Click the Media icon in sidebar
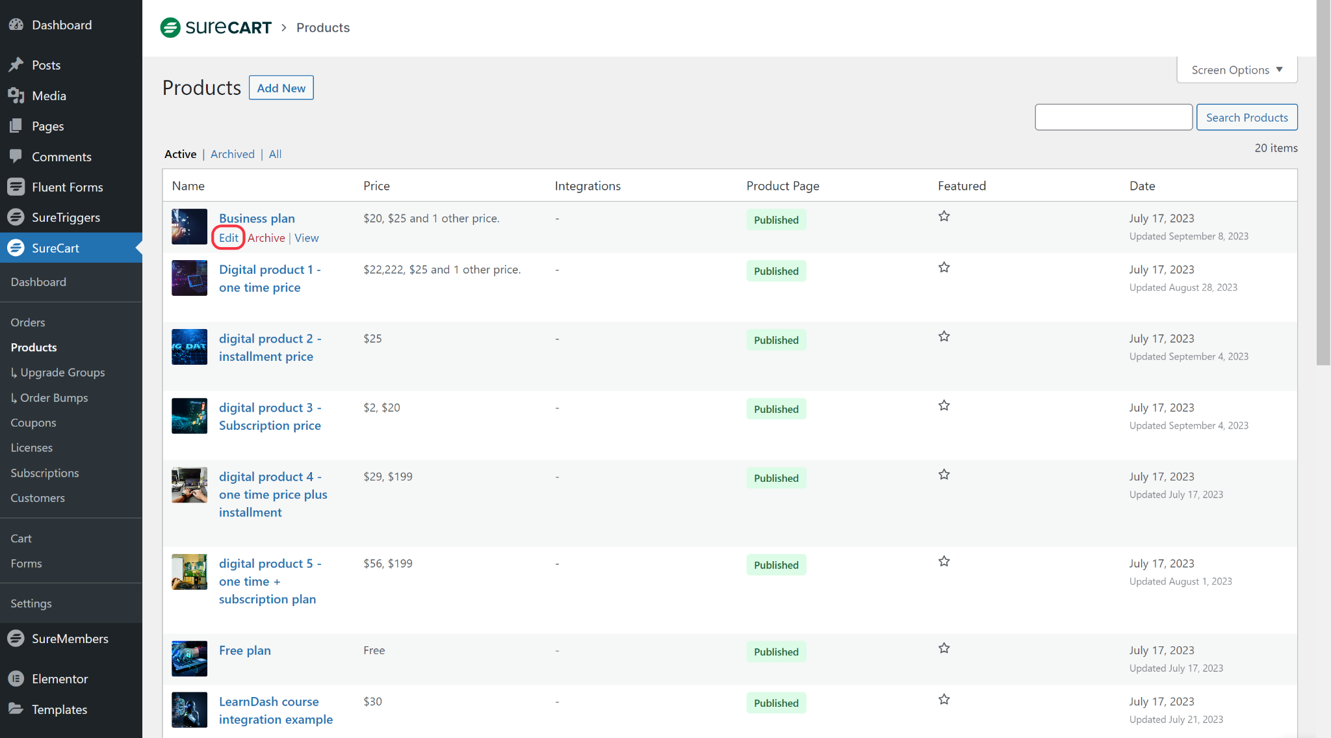The width and height of the screenshot is (1331, 738). click(16, 96)
